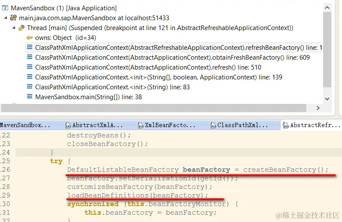Click stack frame icon for obtainFreshBeanFactory() line 609
This screenshot has width=342, height=222.
(30, 57)
